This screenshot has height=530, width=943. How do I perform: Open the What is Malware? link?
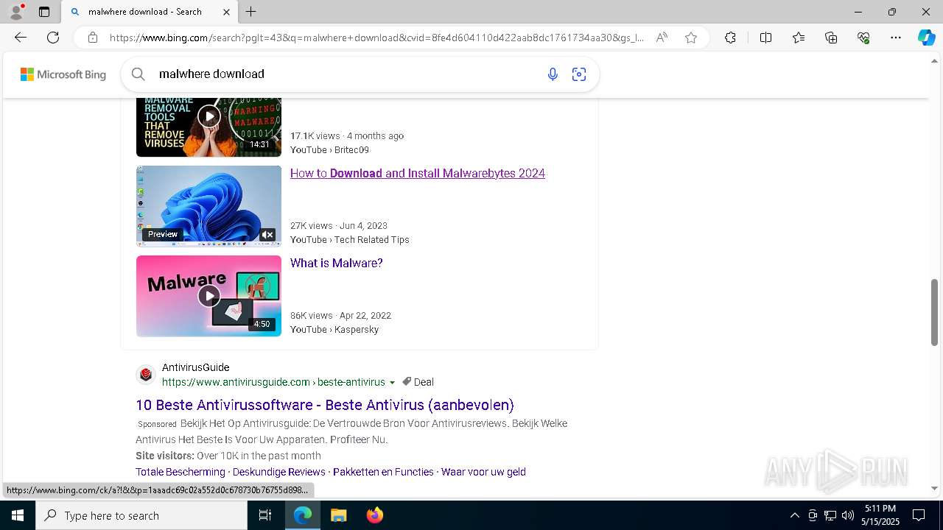[337, 263]
